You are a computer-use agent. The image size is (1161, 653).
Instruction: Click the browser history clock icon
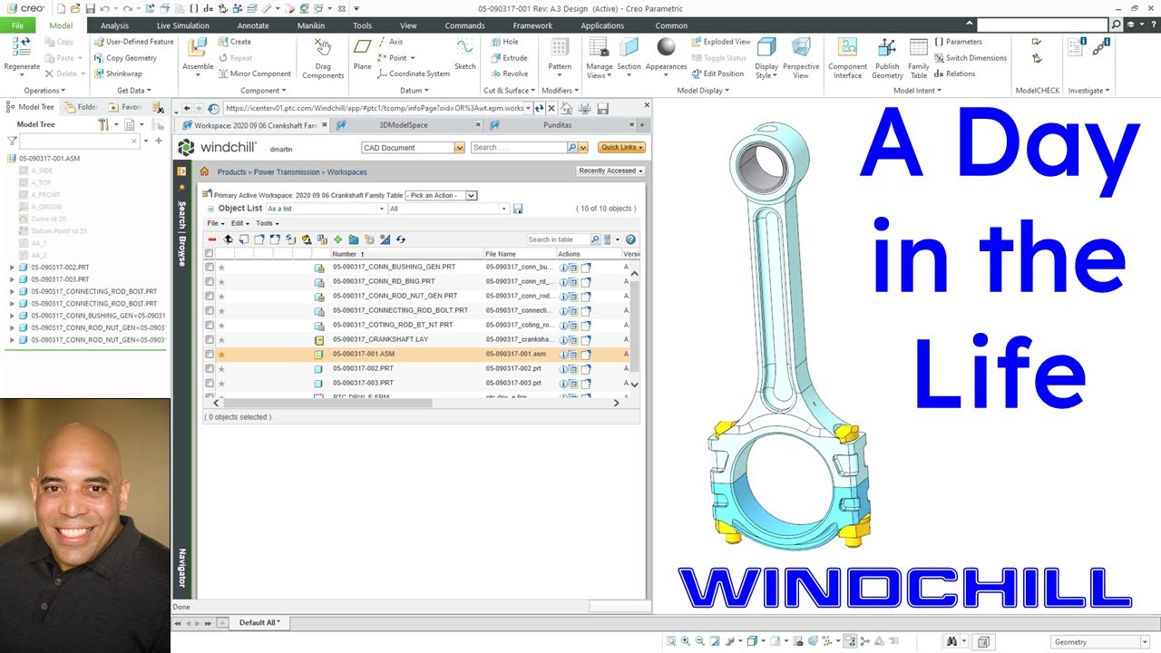(213, 108)
